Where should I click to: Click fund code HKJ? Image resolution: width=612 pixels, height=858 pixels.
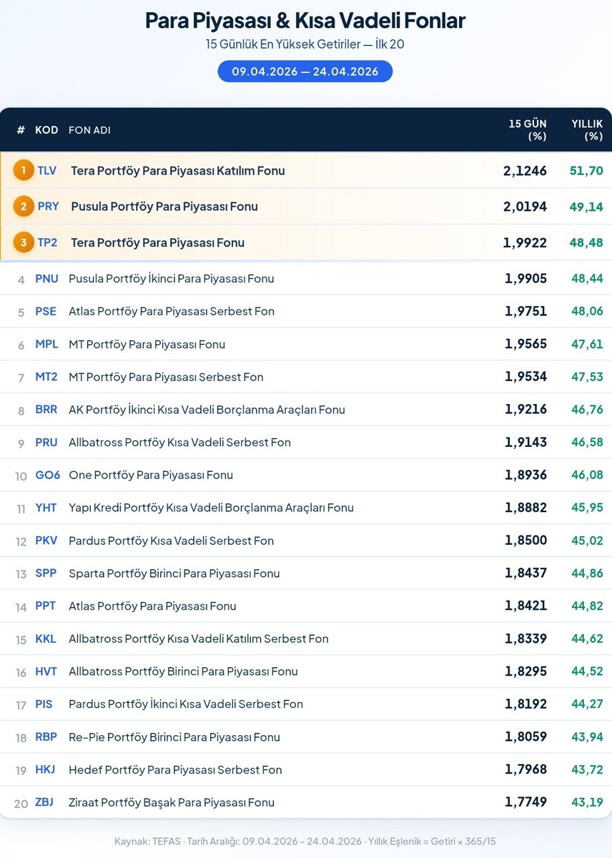[x=45, y=770]
